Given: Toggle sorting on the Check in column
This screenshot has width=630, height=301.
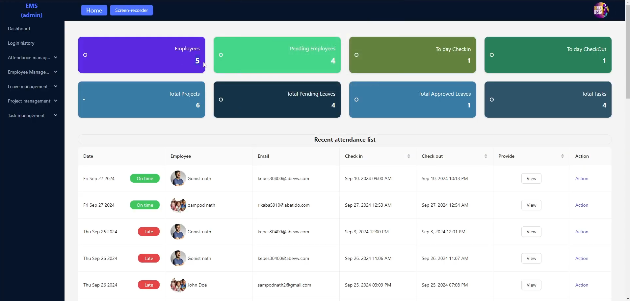Looking at the screenshot, I should point(409,156).
